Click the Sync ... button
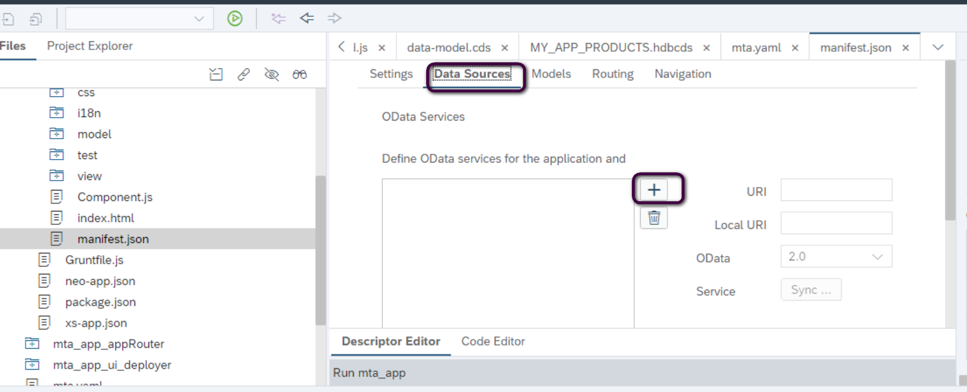This screenshot has height=392, width=967. pos(811,290)
